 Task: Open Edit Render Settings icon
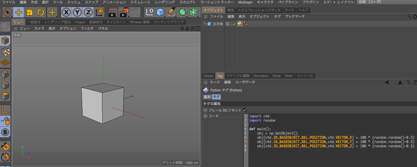coord(135,12)
